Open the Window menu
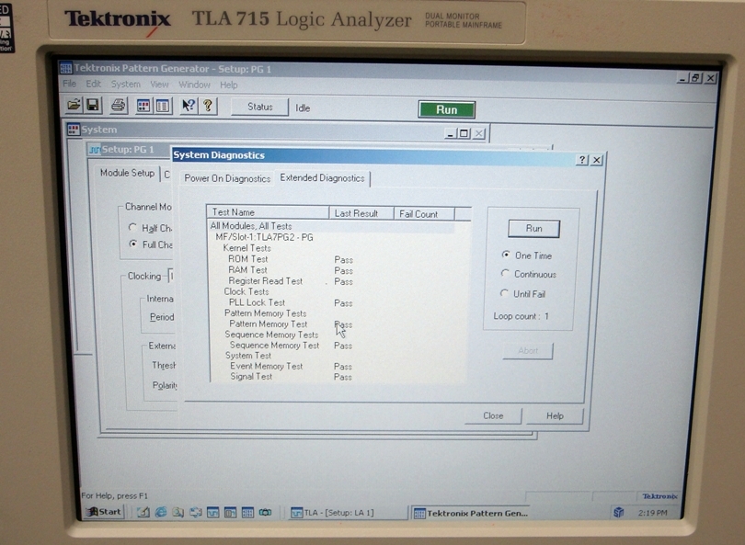The height and width of the screenshot is (545, 745). [x=194, y=85]
